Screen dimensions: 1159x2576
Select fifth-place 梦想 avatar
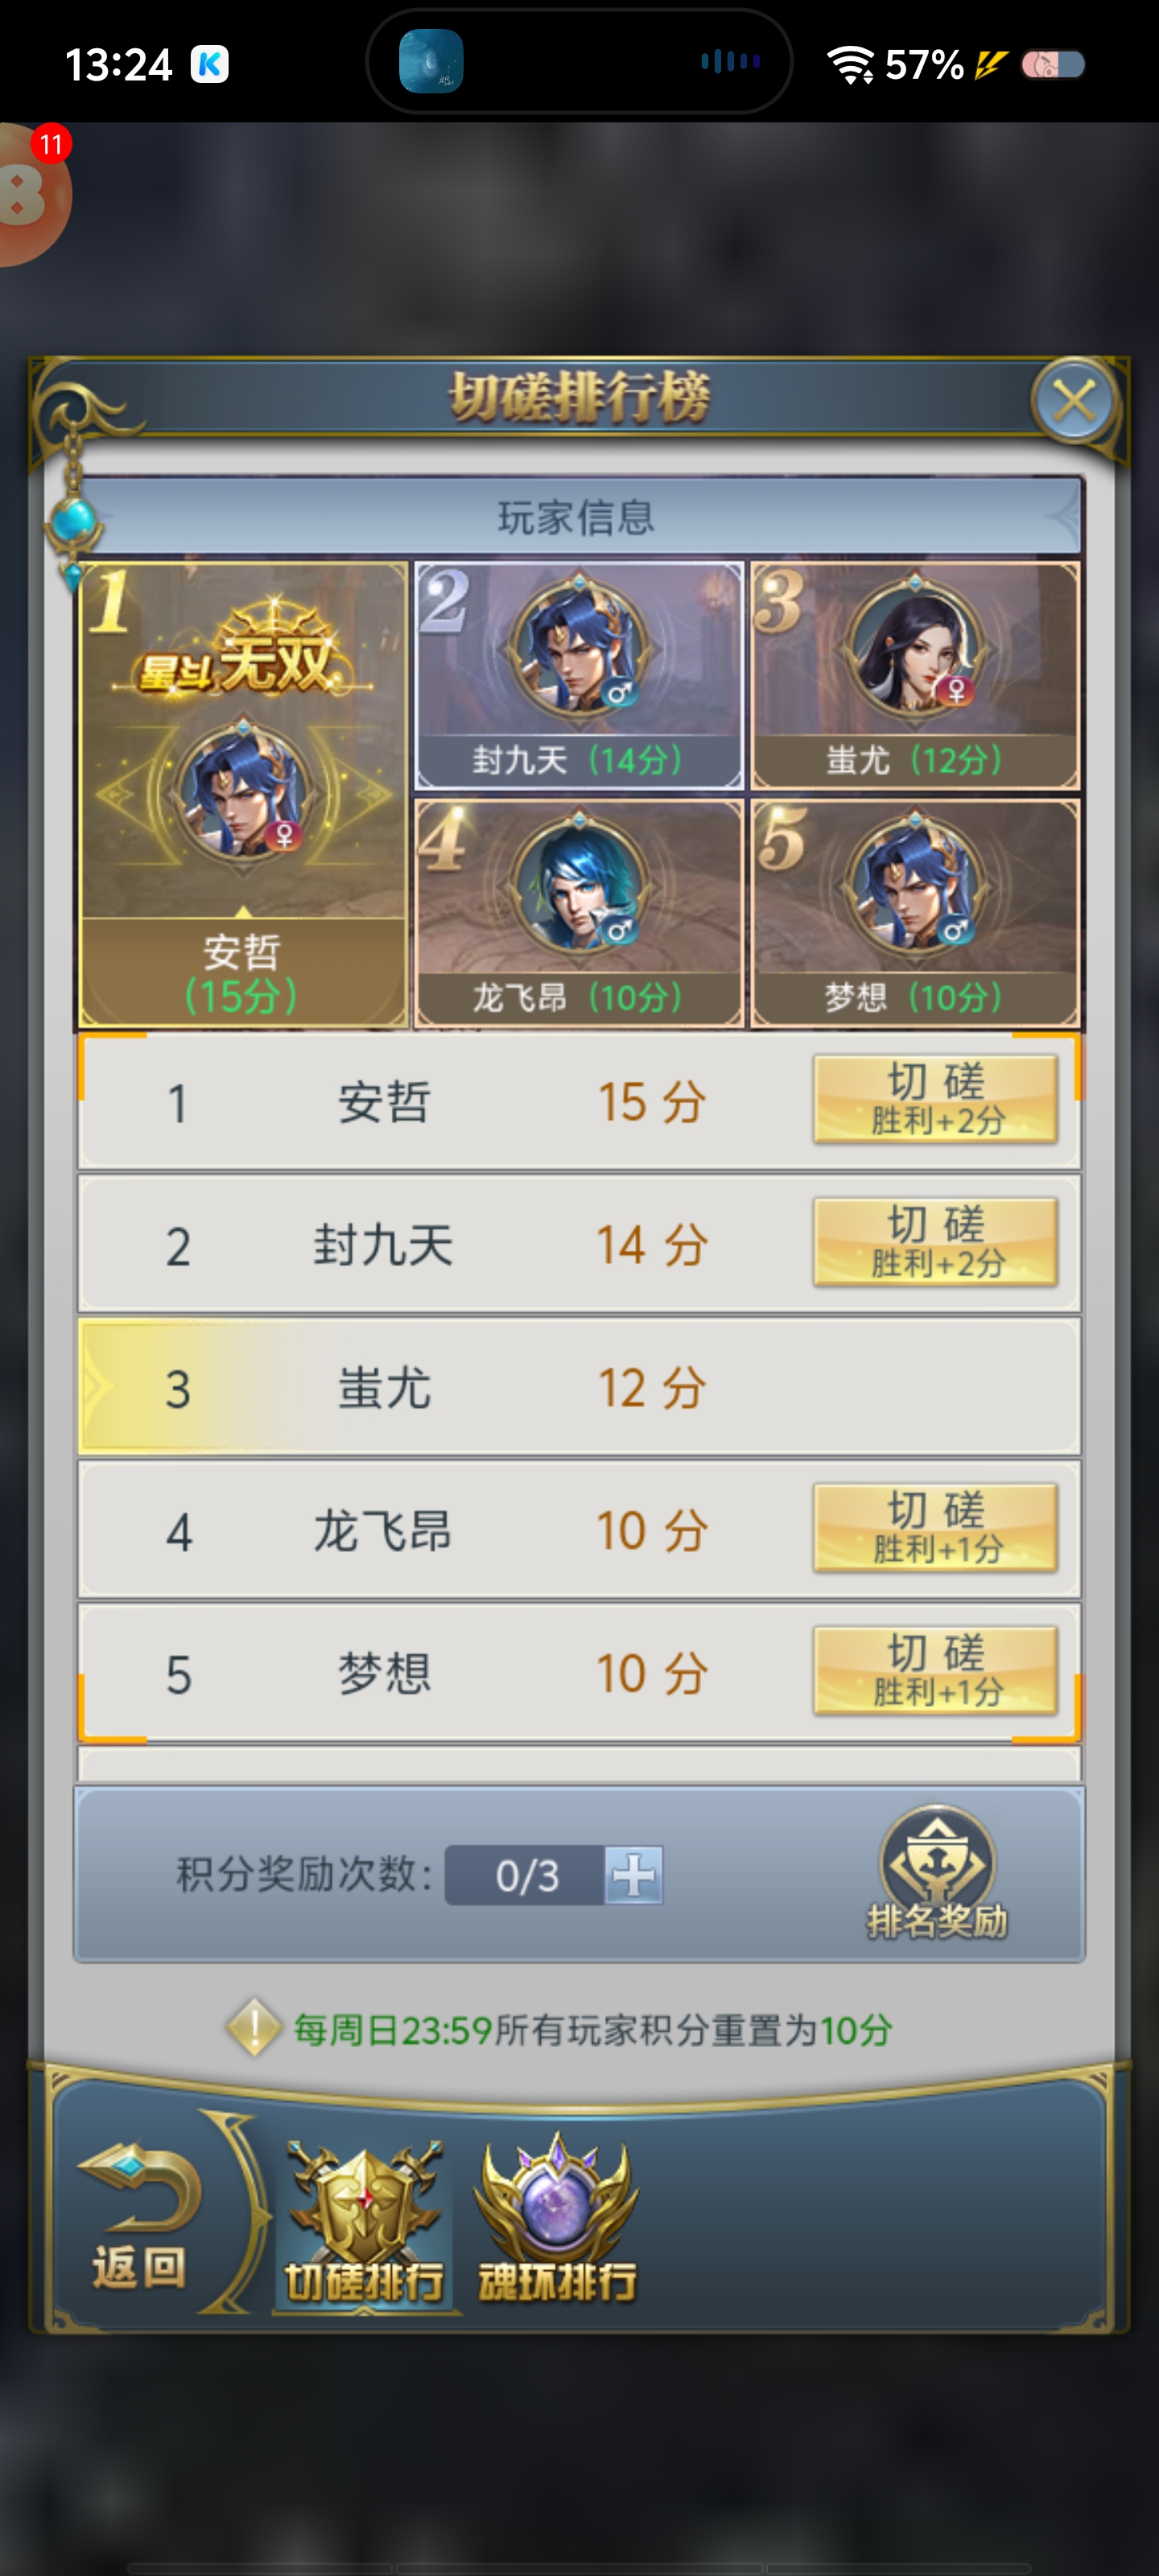(915, 913)
